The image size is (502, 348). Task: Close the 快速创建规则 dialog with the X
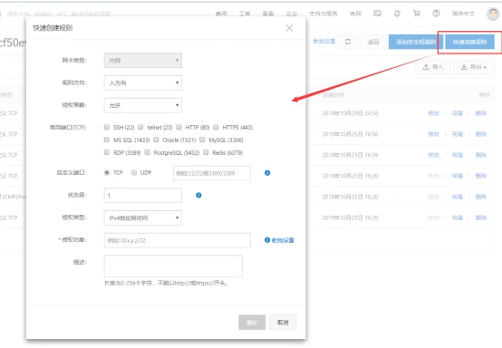[289, 28]
